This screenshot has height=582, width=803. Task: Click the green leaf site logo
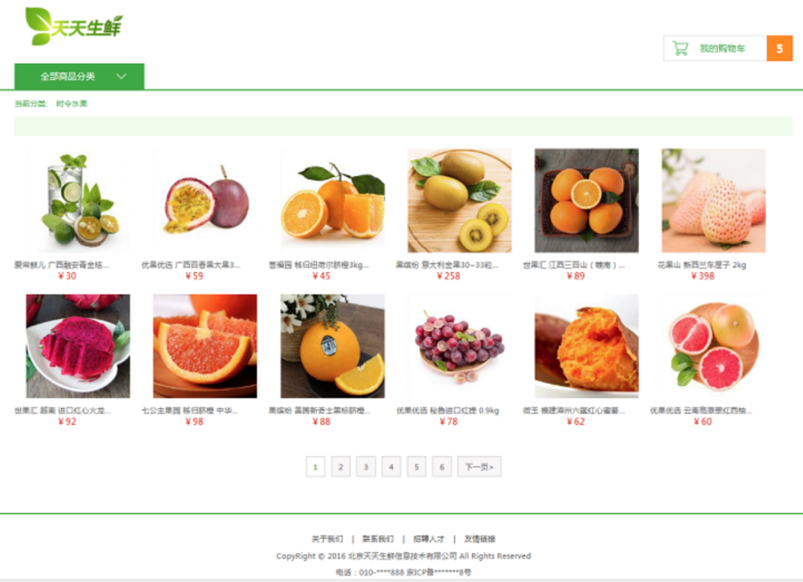[x=74, y=26]
